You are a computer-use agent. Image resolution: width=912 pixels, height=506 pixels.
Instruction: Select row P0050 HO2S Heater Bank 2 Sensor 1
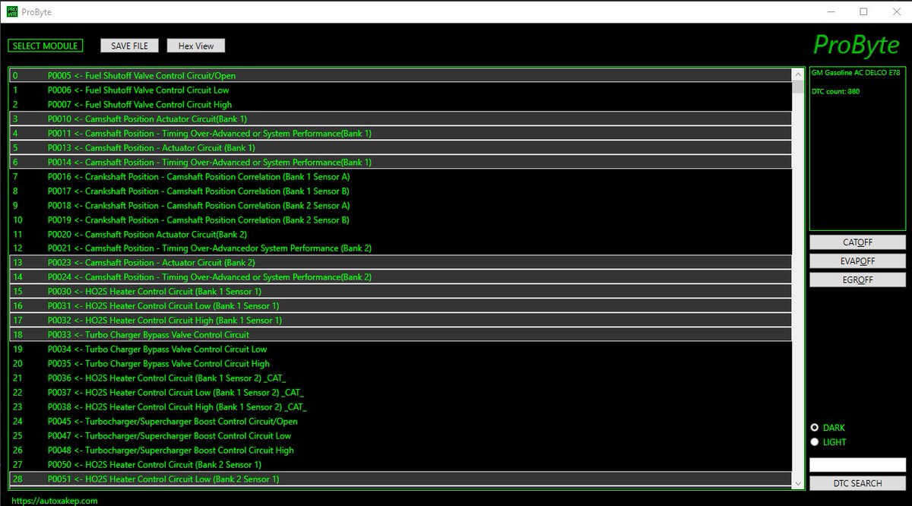[x=401, y=465]
